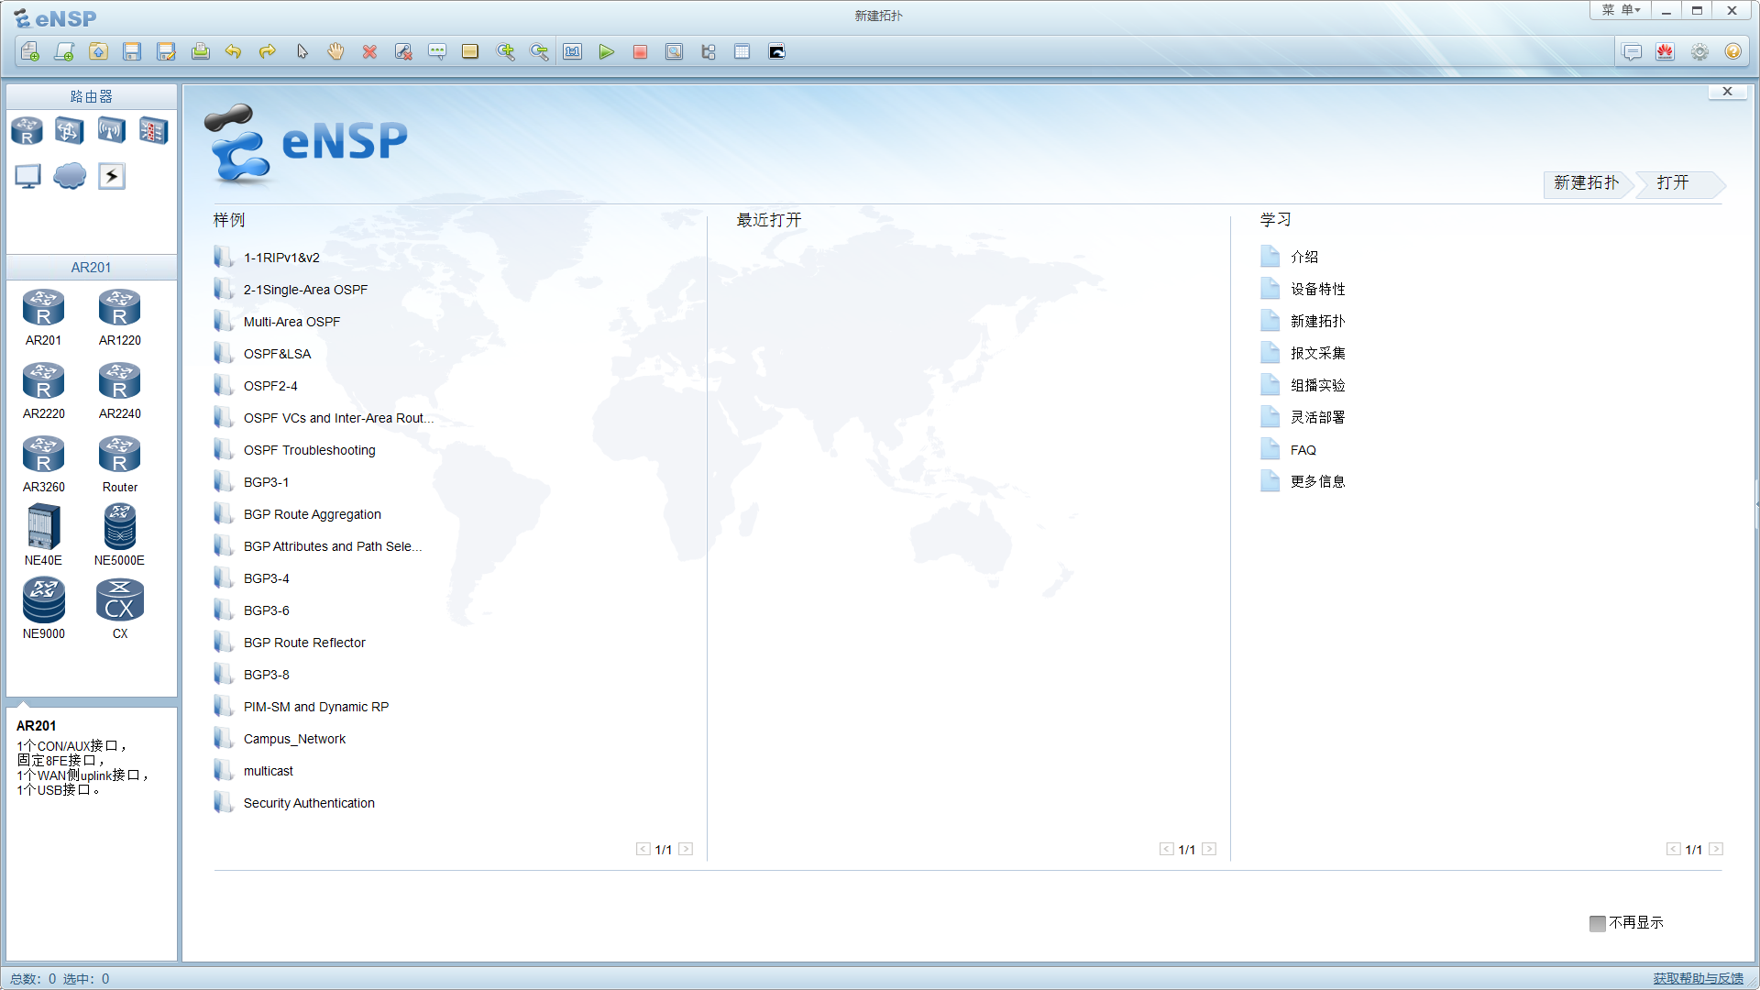1760x990 pixels.
Task: Click the red X delete icon
Action: (369, 52)
